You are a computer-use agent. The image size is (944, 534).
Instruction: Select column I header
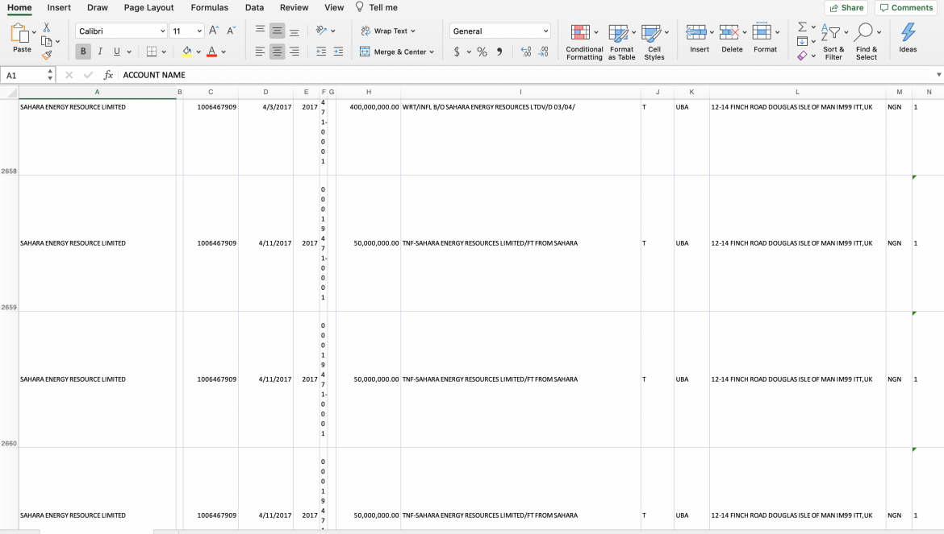[520, 92]
